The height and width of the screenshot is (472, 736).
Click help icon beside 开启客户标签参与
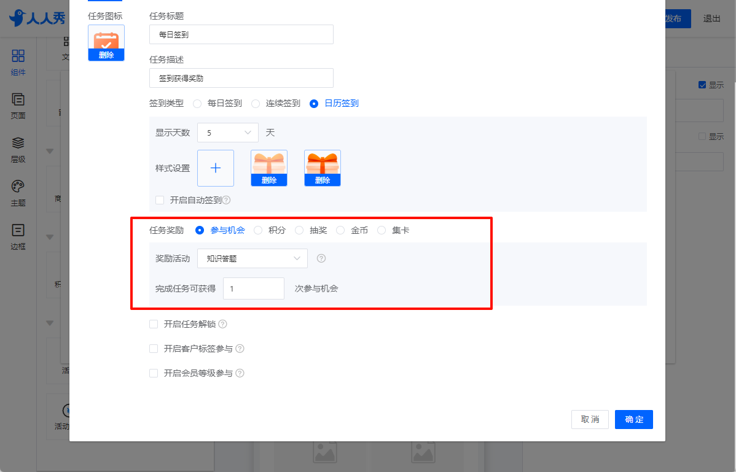[x=240, y=348]
